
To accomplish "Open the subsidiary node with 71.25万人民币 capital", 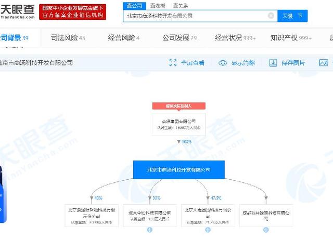I will coord(208,216).
